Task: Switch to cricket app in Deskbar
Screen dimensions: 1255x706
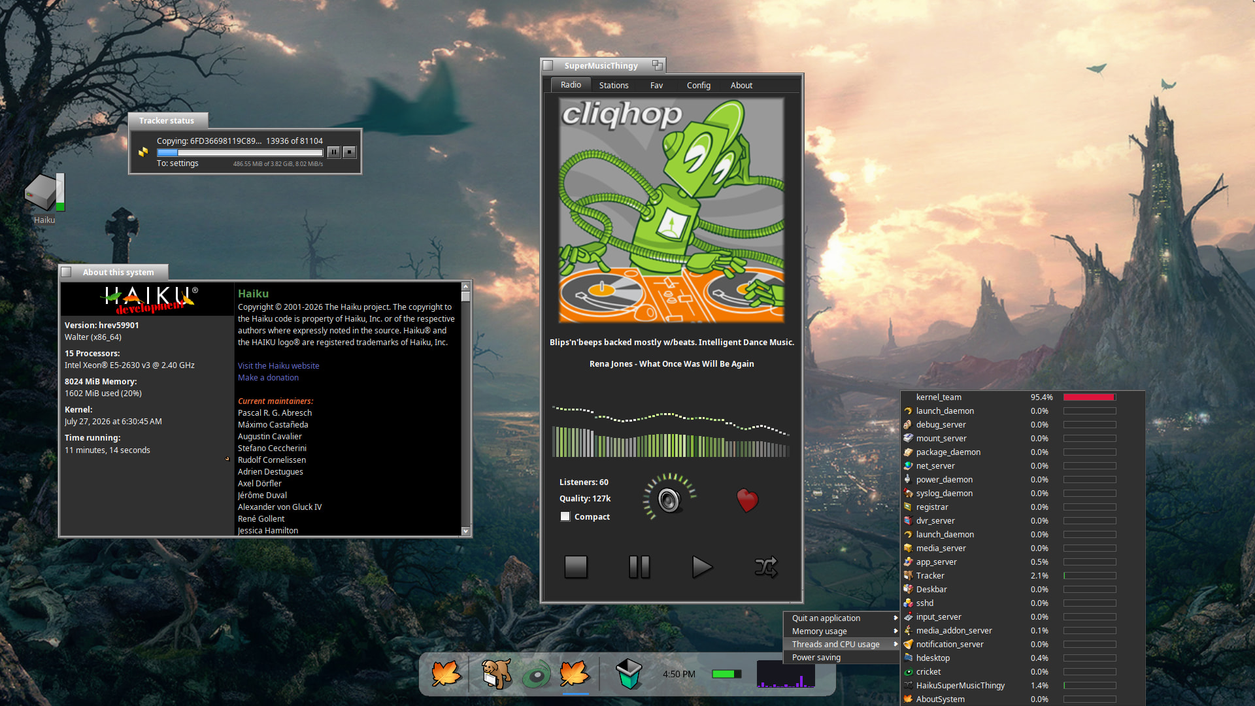Action: 536,675
